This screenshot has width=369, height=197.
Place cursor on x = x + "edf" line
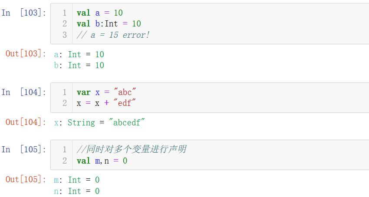106,103
